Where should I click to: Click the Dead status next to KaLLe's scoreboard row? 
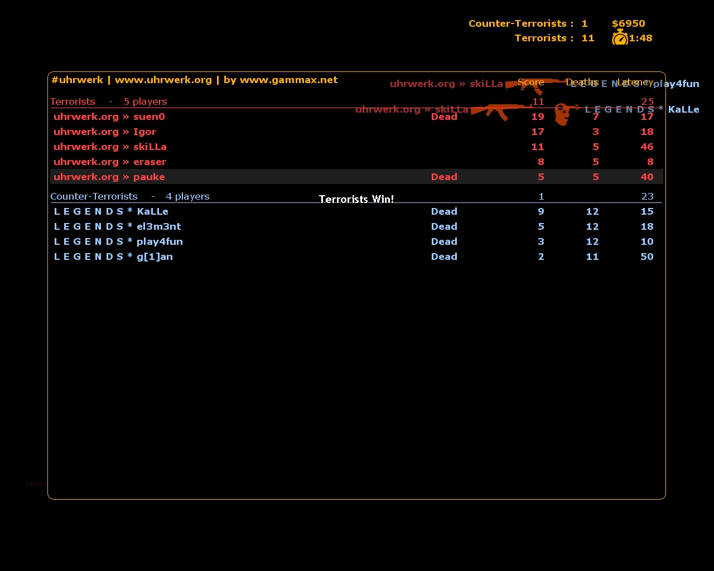tap(444, 211)
